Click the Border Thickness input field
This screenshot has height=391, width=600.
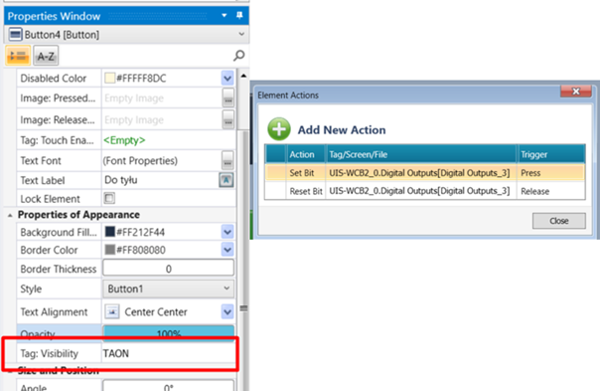pos(168,269)
